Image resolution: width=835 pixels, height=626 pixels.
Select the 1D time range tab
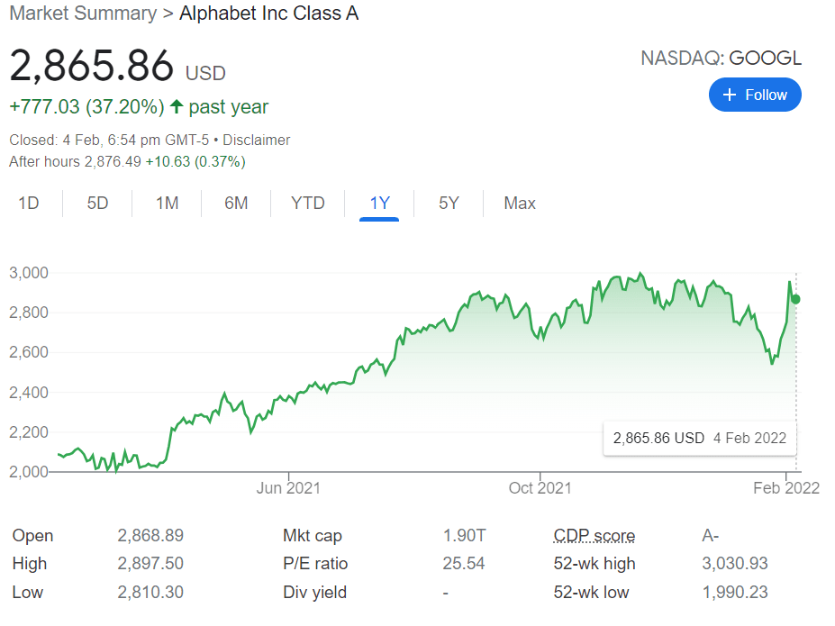click(x=29, y=203)
